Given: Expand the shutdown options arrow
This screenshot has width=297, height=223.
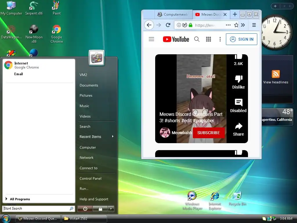Looking at the screenshot, I should (111, 209).
